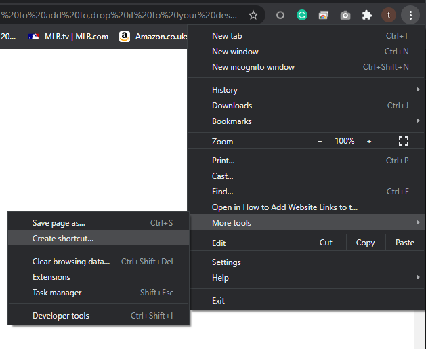
Task: Click the camera screenshot extension icon
Action: pos(345,15)
